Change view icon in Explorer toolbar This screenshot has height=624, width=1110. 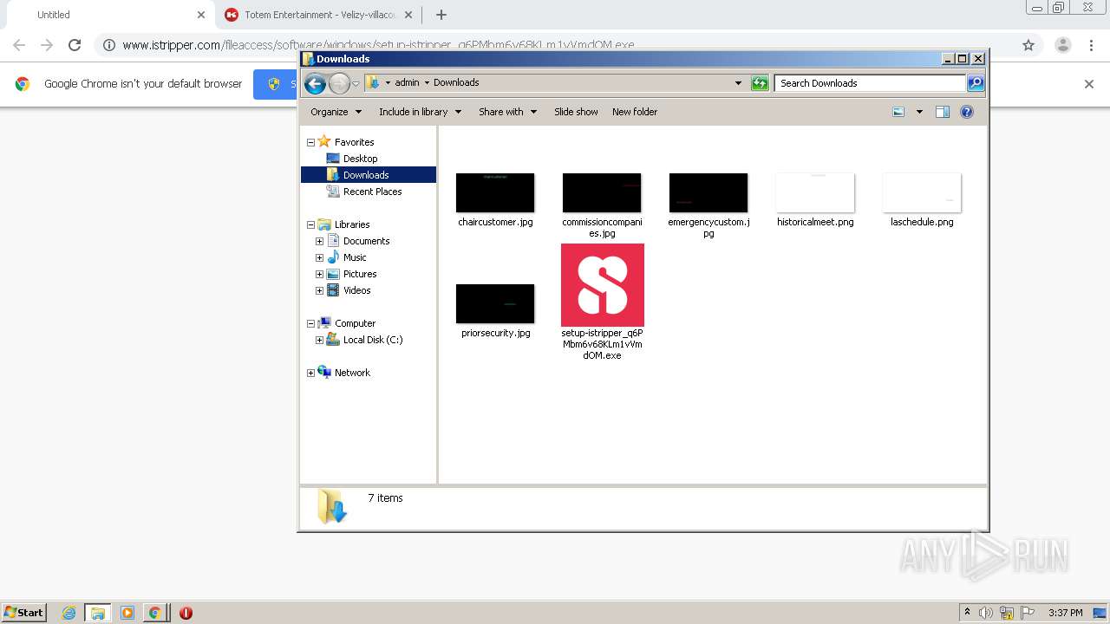[898, 112]
